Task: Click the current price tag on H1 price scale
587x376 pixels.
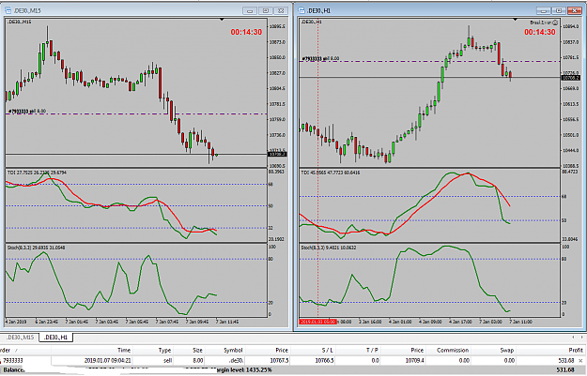Action: click(x=570, y=78)
